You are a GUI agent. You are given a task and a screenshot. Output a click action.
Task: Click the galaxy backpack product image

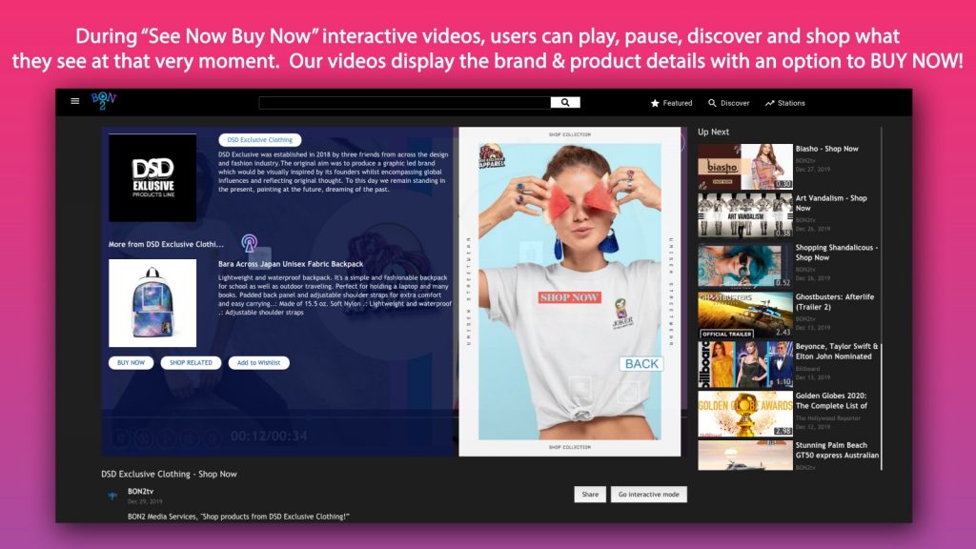coord(152,303)
